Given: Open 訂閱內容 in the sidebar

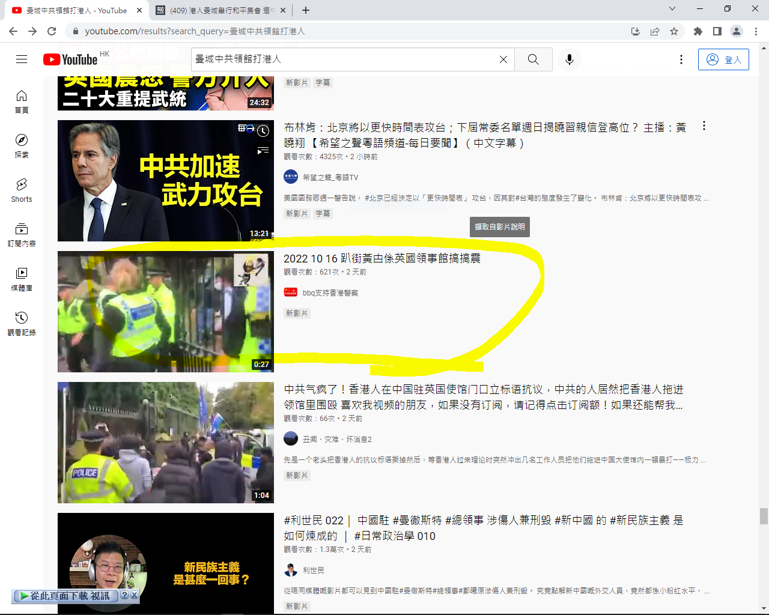Looking at the screenshot, I should pyautogui.click(x=22, y=235).
